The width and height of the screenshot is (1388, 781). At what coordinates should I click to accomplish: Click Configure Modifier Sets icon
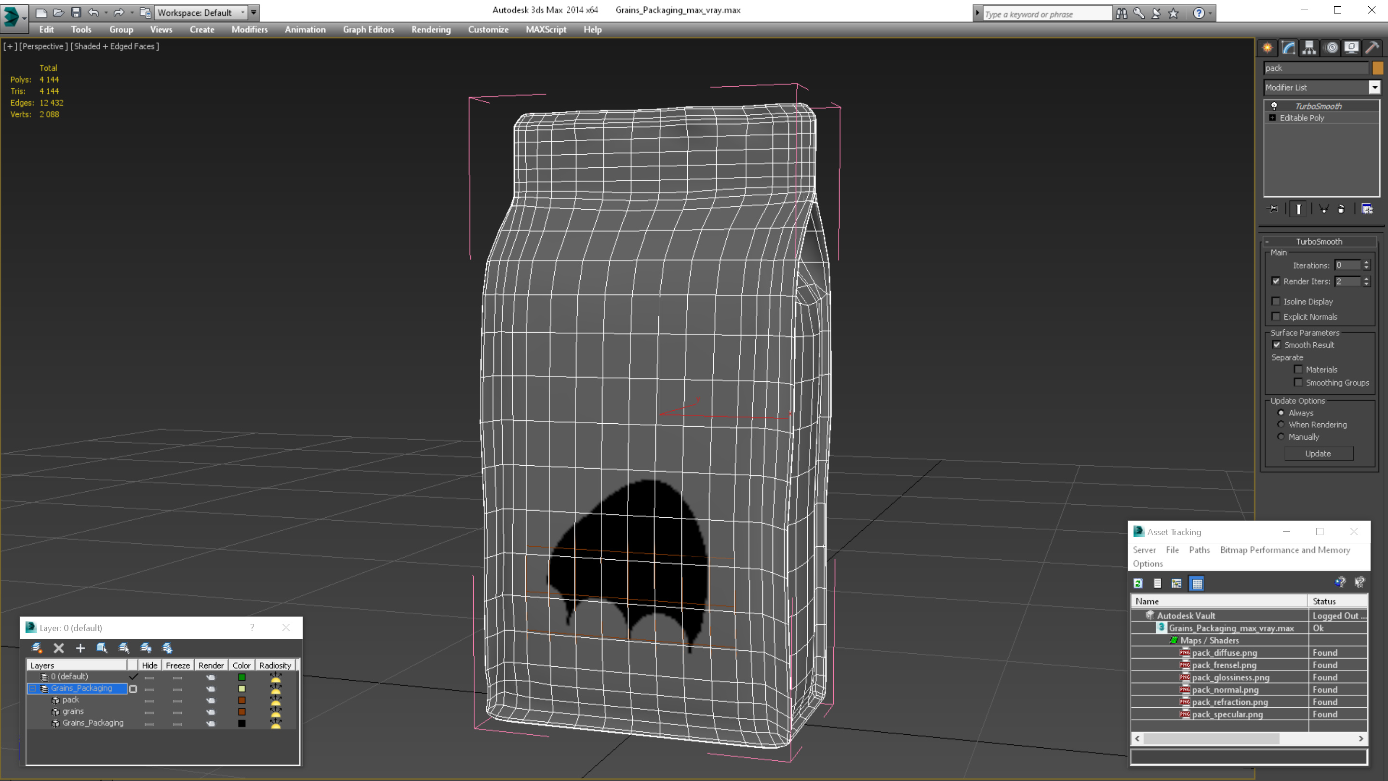point(1367,209)
